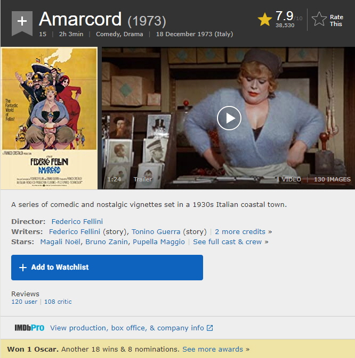Open the Amarcord poster image

coord(49,118)
